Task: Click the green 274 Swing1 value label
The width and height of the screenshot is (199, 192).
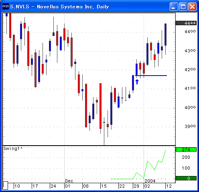Action: (186, 150)
